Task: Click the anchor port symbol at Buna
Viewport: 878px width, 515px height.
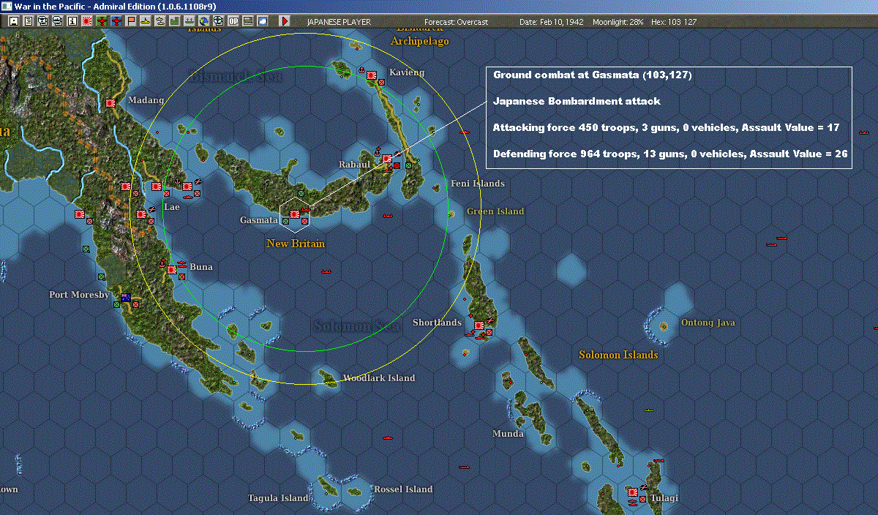Action: point(162,263)
